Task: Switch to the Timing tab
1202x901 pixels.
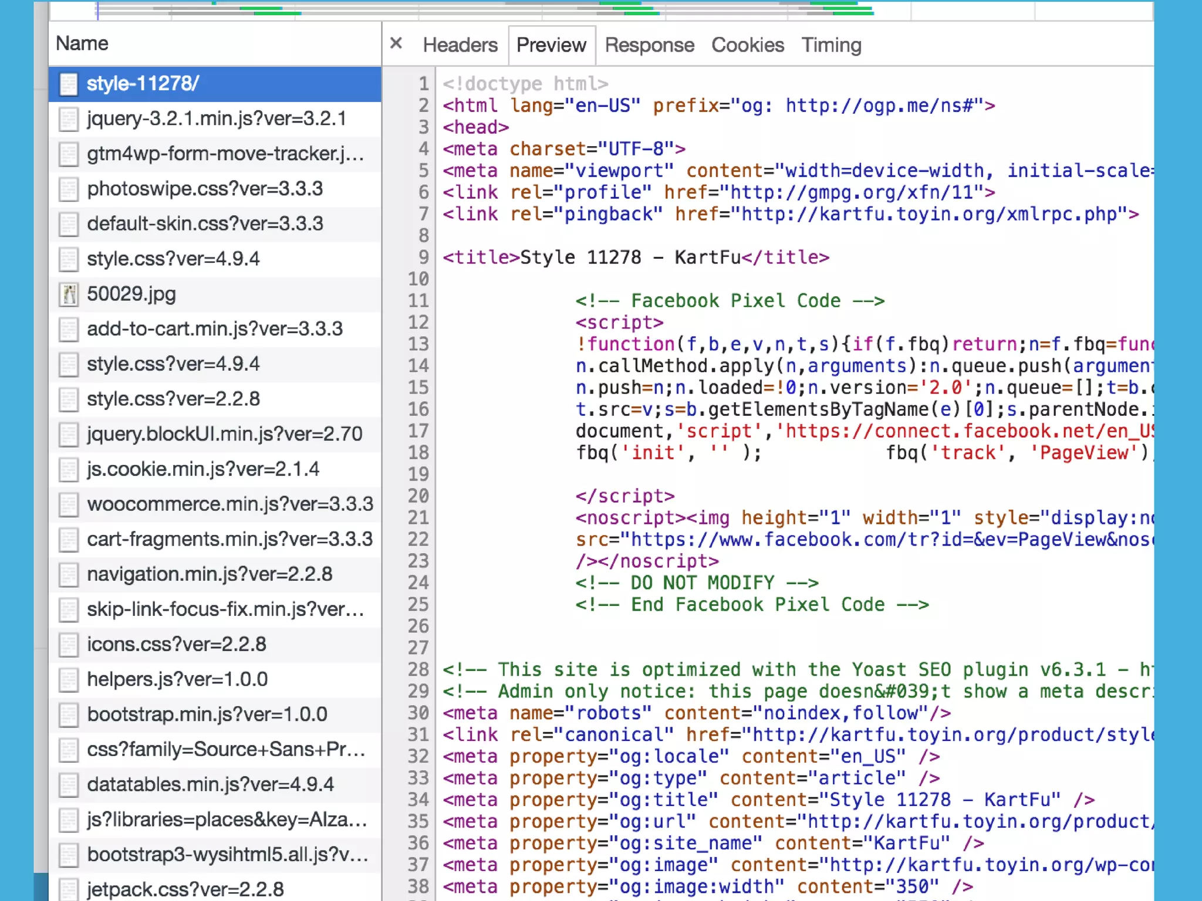Action: pyautogui.click(x=831, y=45)
